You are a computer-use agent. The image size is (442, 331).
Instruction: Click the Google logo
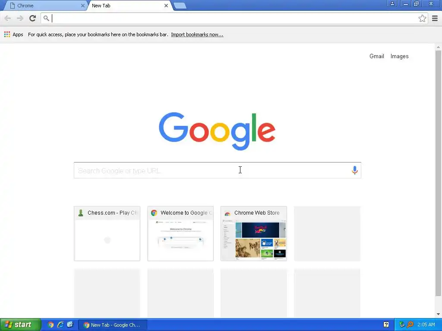(x=217, y=131)
